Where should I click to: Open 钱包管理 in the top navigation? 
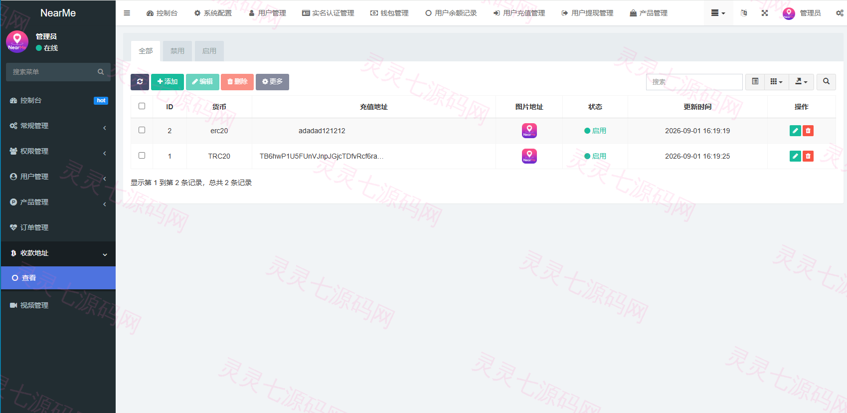pos(389,13)
